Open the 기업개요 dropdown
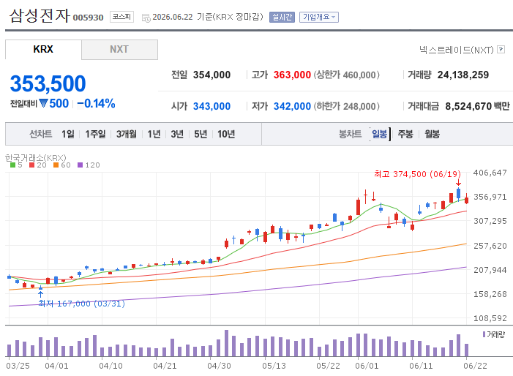513x376 pixels. pos(319,17)
